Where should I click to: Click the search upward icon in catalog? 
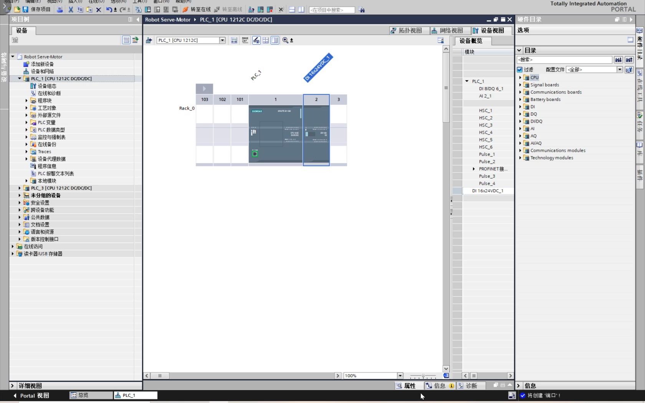pos(629,59)
